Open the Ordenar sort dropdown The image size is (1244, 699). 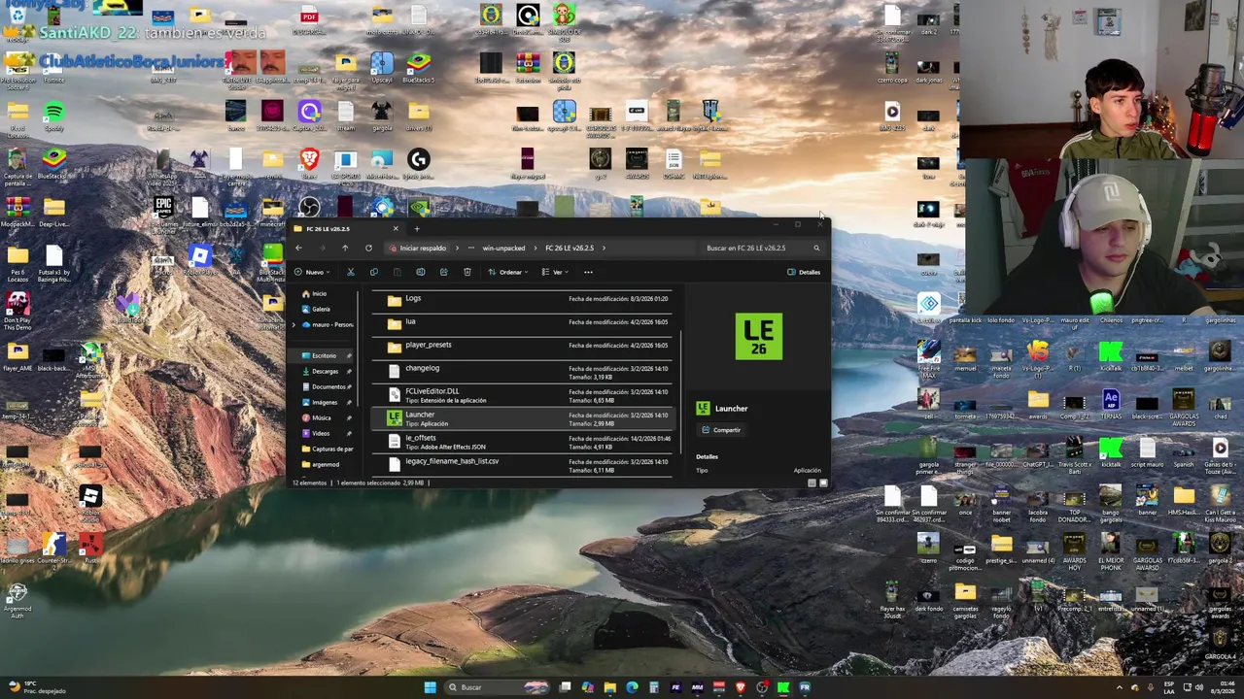pyautogui.click(x=508, y=272)
